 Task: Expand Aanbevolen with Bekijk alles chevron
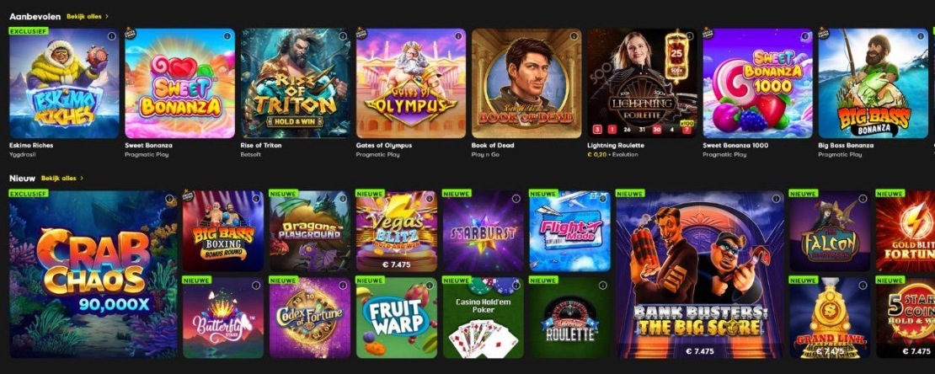(x=88, y=17)
